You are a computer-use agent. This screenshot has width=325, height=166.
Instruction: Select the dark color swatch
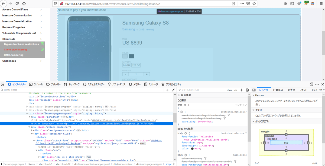(131, 56)
